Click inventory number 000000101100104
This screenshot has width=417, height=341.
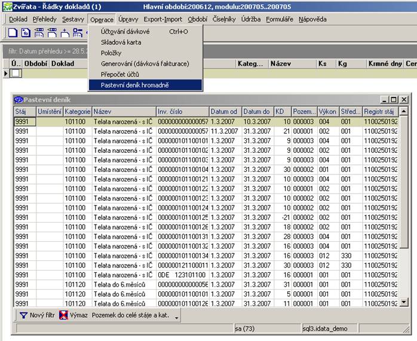point(183,170)
